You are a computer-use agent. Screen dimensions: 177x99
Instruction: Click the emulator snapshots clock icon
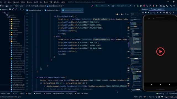pos(170,13)
